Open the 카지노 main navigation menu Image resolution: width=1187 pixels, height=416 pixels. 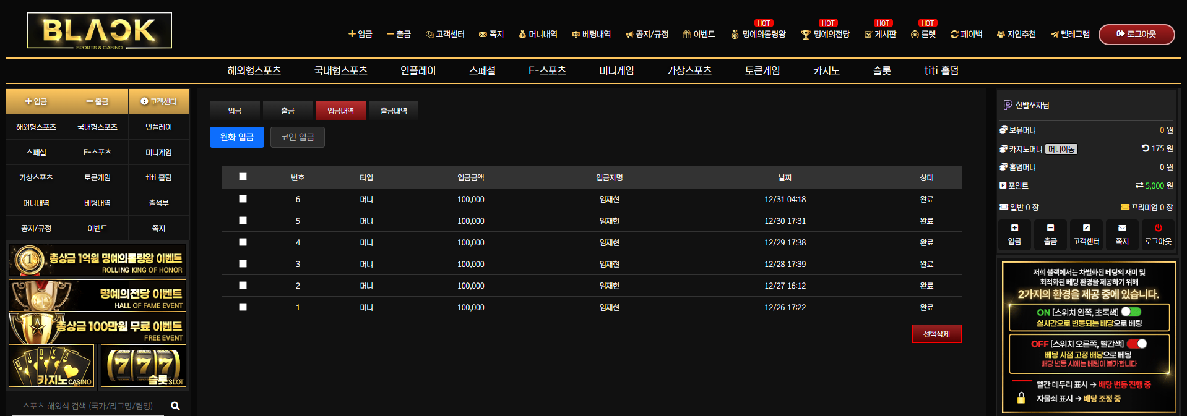point(826,70)
